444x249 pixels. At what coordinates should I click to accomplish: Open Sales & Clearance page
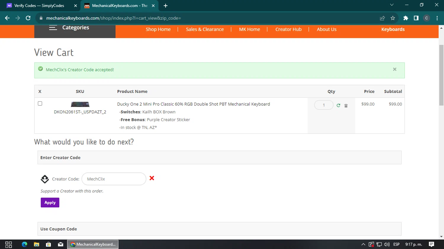coord(205,29)
